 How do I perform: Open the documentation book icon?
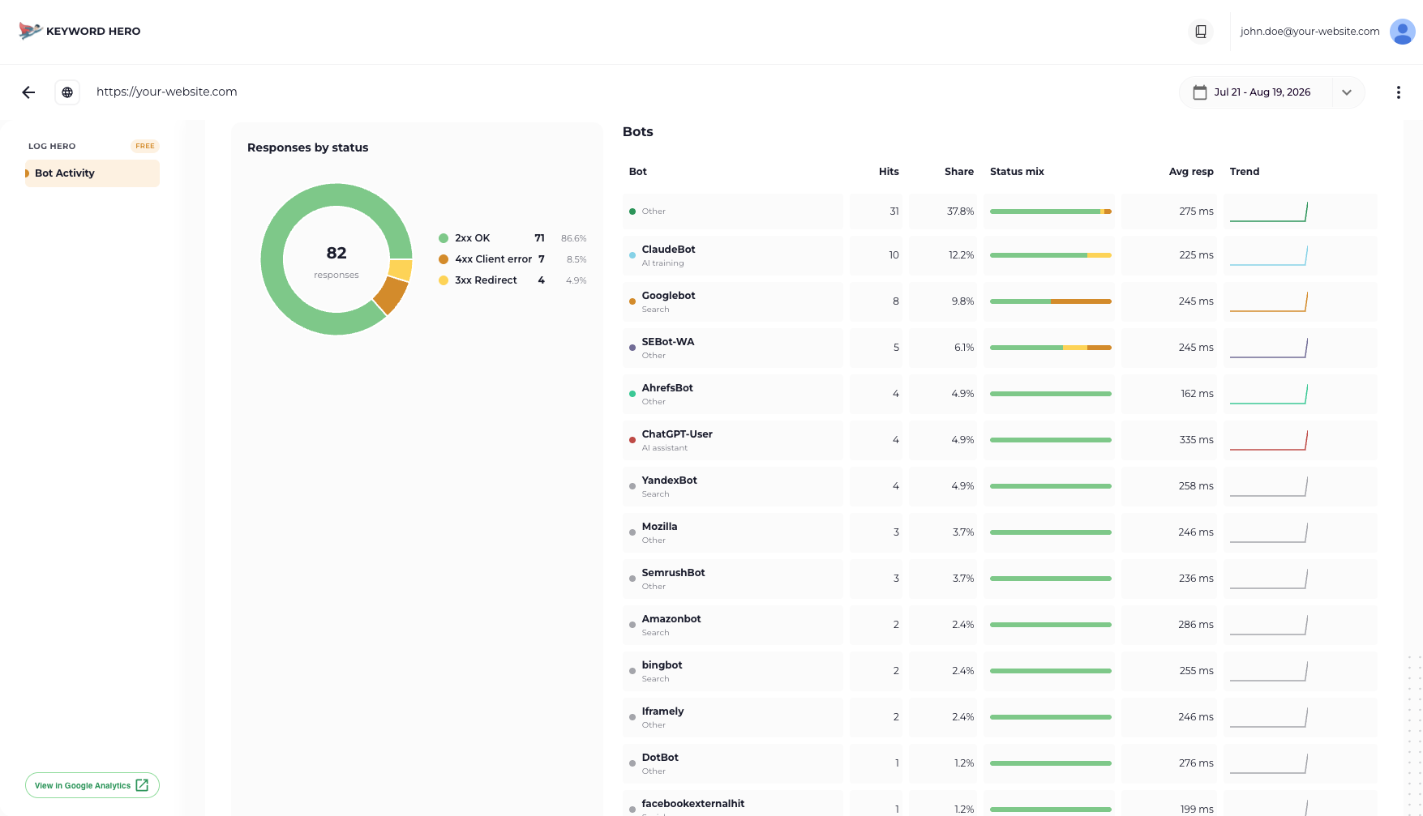[x=1201, y=32]
